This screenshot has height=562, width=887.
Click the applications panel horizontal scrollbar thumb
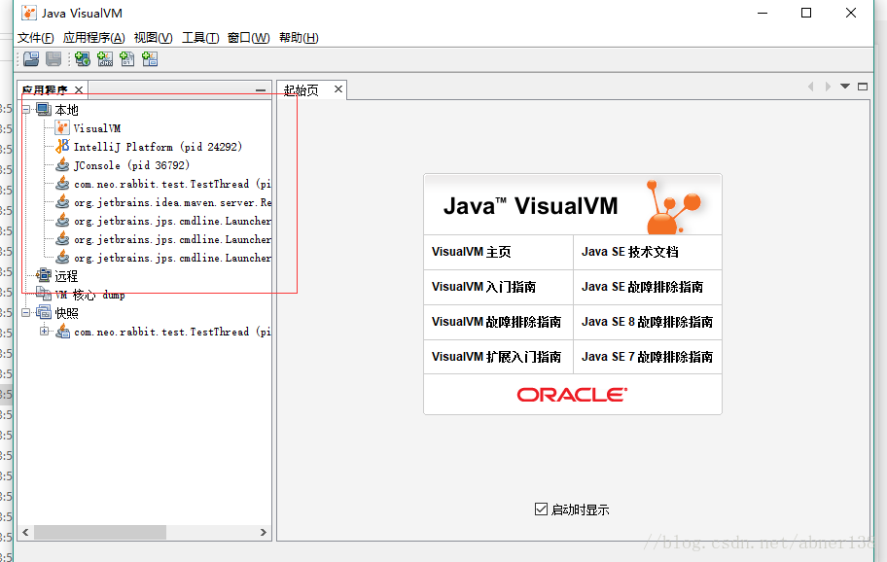[100, 533]
